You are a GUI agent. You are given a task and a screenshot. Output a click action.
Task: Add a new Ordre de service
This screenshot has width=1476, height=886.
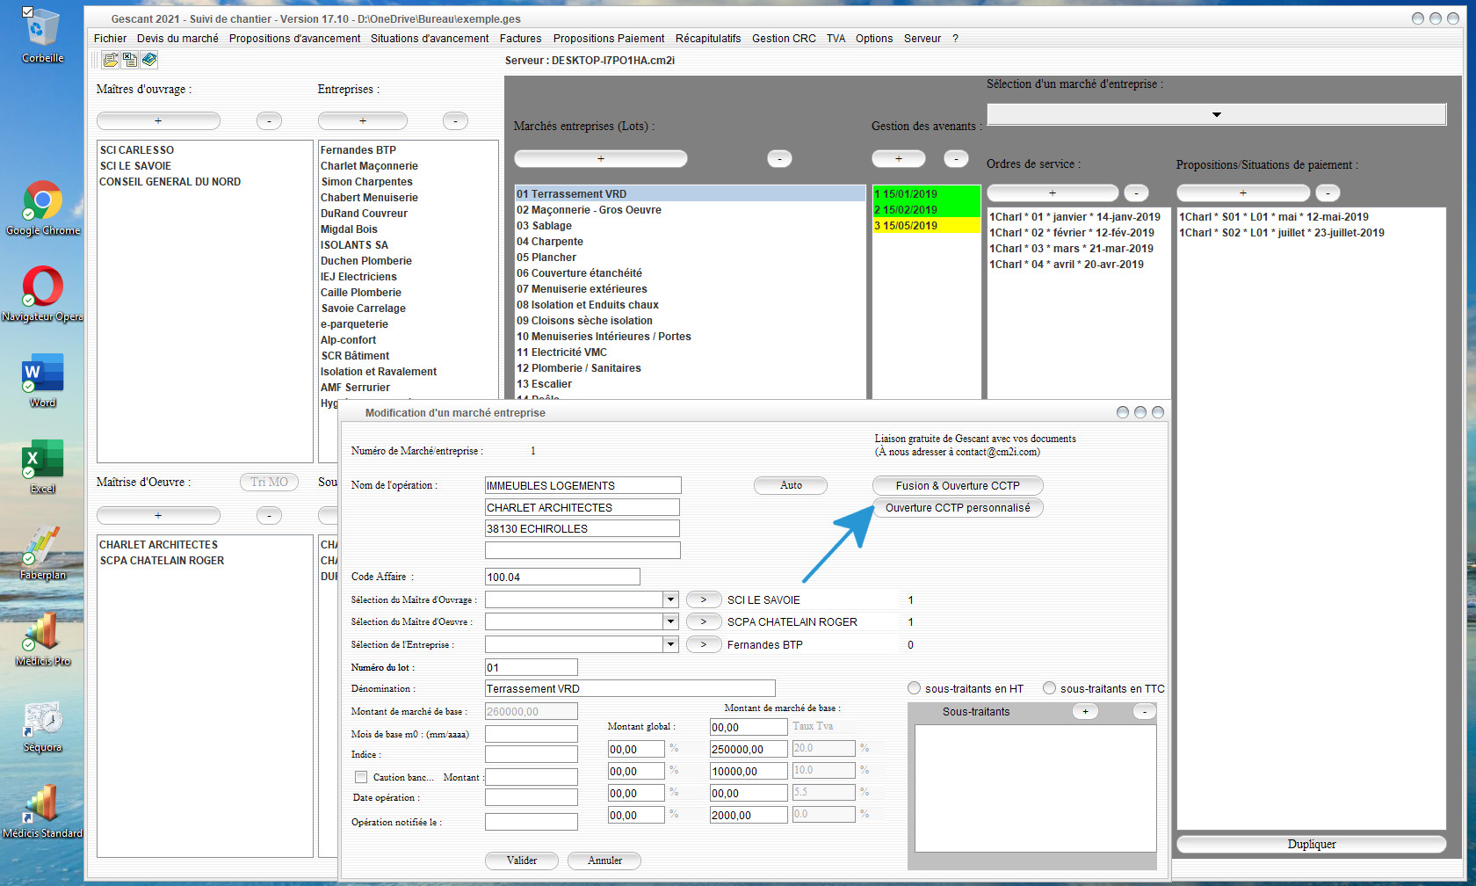[1053, 192]
